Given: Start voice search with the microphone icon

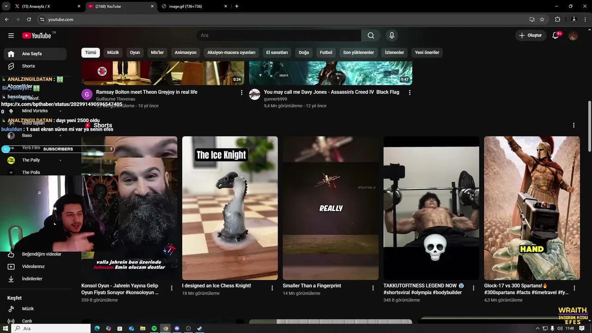Looking at the screenshot, I should [x=392, y=36].
